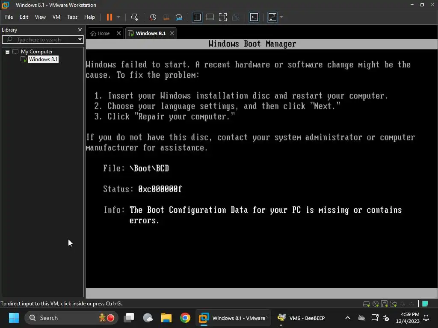Open the Windows Start menu
Viewport: 438px width, 328px height.
coord(14,318)
